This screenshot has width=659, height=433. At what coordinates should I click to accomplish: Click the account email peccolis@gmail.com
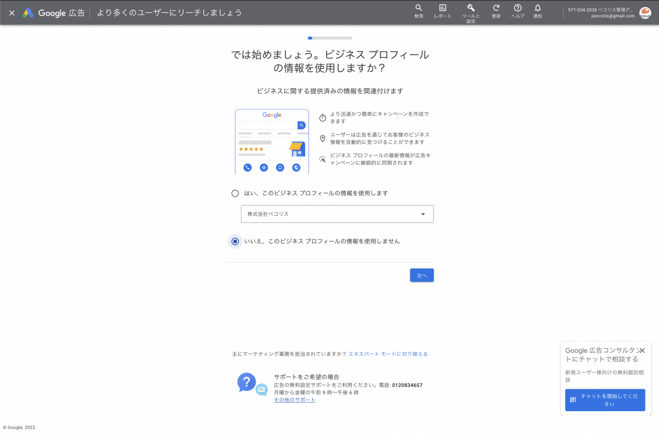click(x=613, y=16)
